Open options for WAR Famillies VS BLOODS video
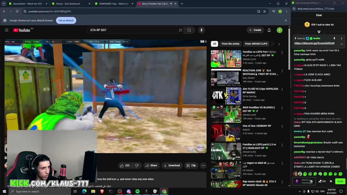Image resolution: width=347 pixels, height=195 pixels. coord(282,108)
